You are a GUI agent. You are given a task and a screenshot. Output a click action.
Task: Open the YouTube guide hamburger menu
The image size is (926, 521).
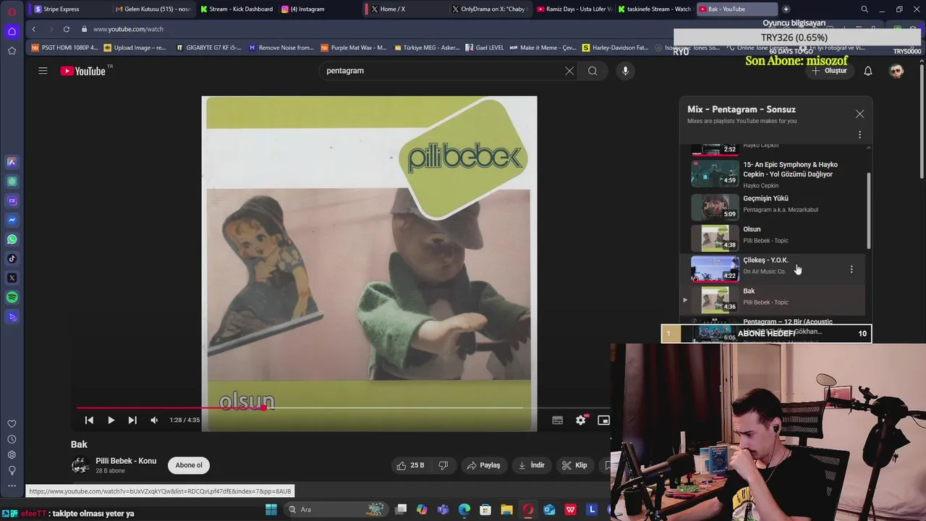(x=43, y=71)
